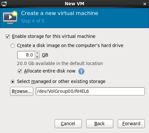Click the Cancel button
The height and width of the screenshot is (133, 149).
pos(68,124)
